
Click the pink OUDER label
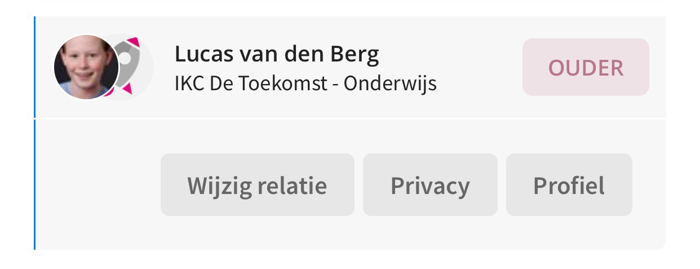click(x=586, y=67)
